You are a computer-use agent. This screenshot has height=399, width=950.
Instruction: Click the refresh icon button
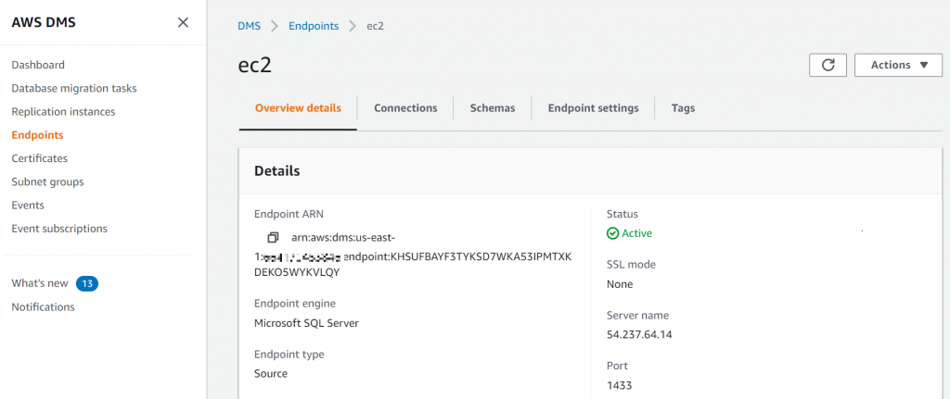[828, 65]
